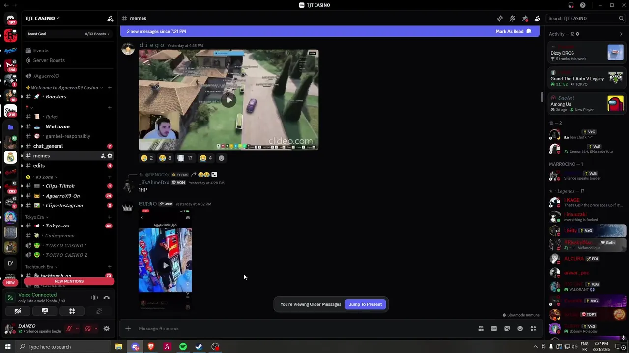Open the GIF picker
Screen dimensions: 629x353
494,328
